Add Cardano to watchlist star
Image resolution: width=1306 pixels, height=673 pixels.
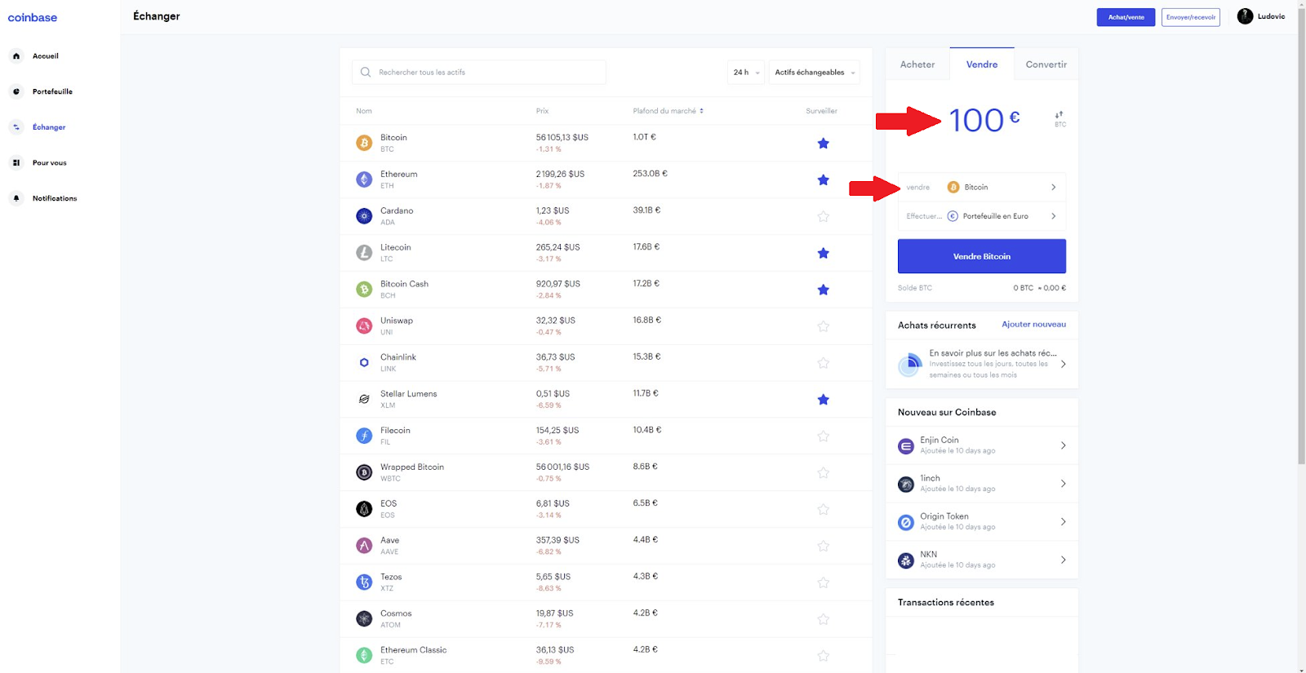[x=823, y=216]
